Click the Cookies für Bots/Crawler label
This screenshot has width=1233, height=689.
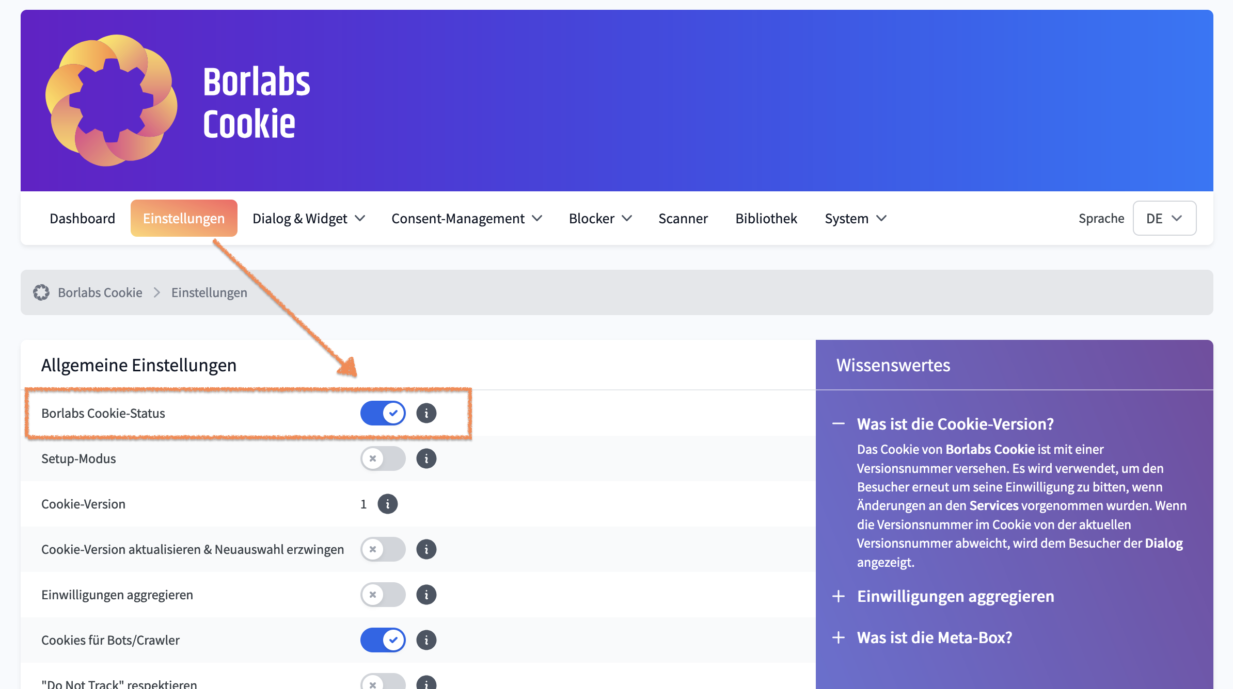coord(110,640)
